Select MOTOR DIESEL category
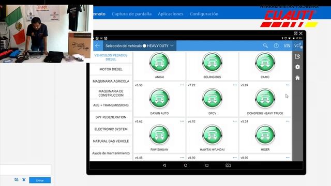Viewport: 331px width, 186px height. pyautogui.click(x=111, y=69)
